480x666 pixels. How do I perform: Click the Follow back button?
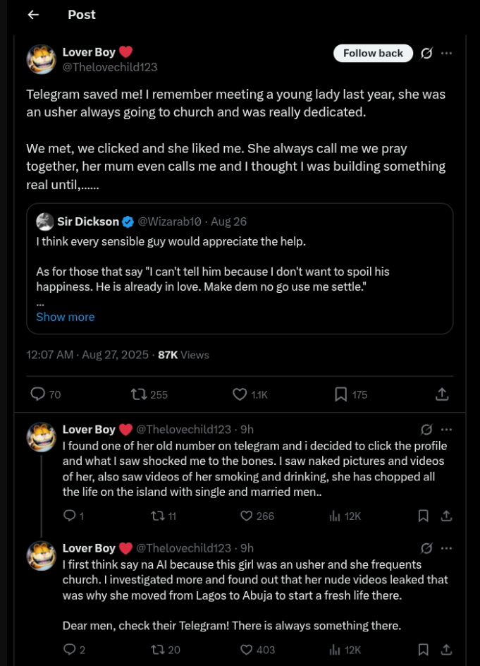[x=373, y=53]
